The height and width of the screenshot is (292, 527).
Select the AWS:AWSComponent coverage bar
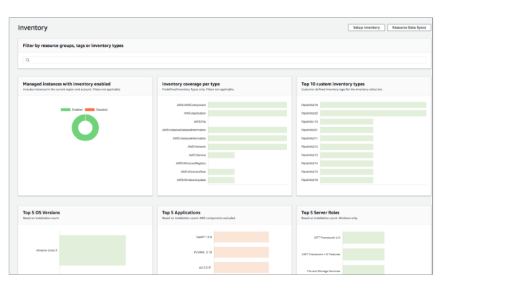point(247,105)
